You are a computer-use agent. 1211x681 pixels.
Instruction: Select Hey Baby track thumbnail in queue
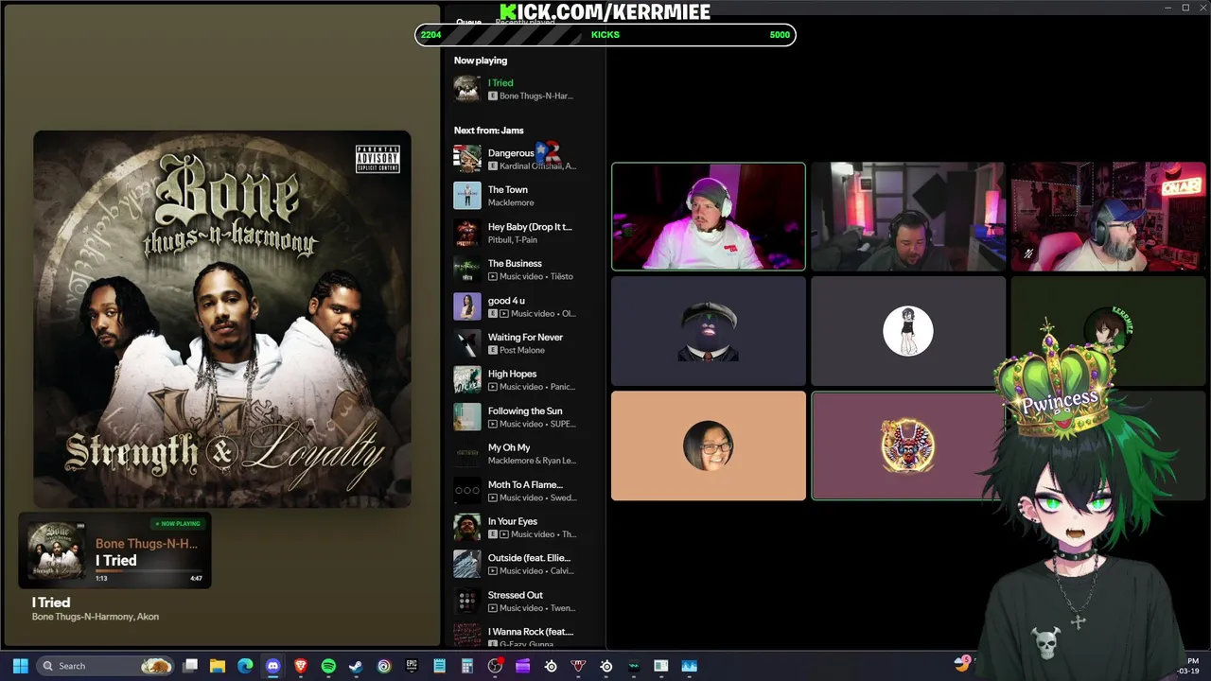click(x=466, y=233)
